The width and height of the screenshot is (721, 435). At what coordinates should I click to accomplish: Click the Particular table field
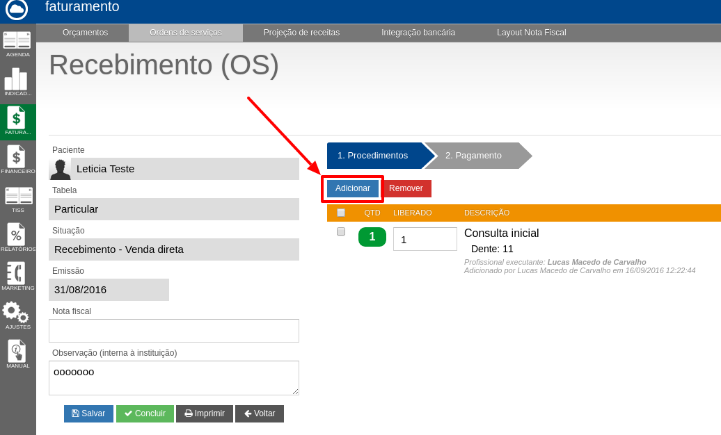[174, 209]
